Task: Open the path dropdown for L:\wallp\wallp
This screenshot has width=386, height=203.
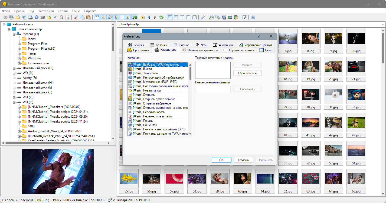Action: 383,24
